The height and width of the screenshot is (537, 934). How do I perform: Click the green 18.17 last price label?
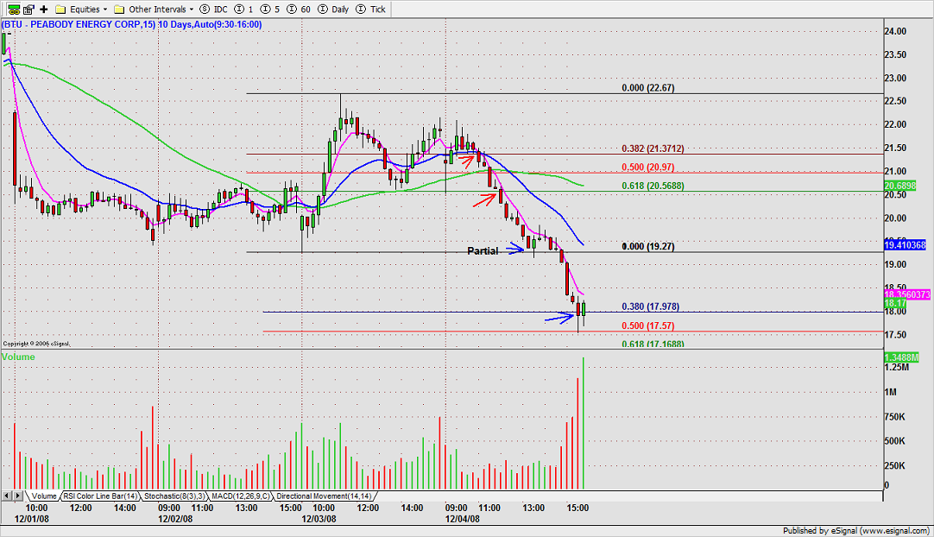[x=895, y=303]
